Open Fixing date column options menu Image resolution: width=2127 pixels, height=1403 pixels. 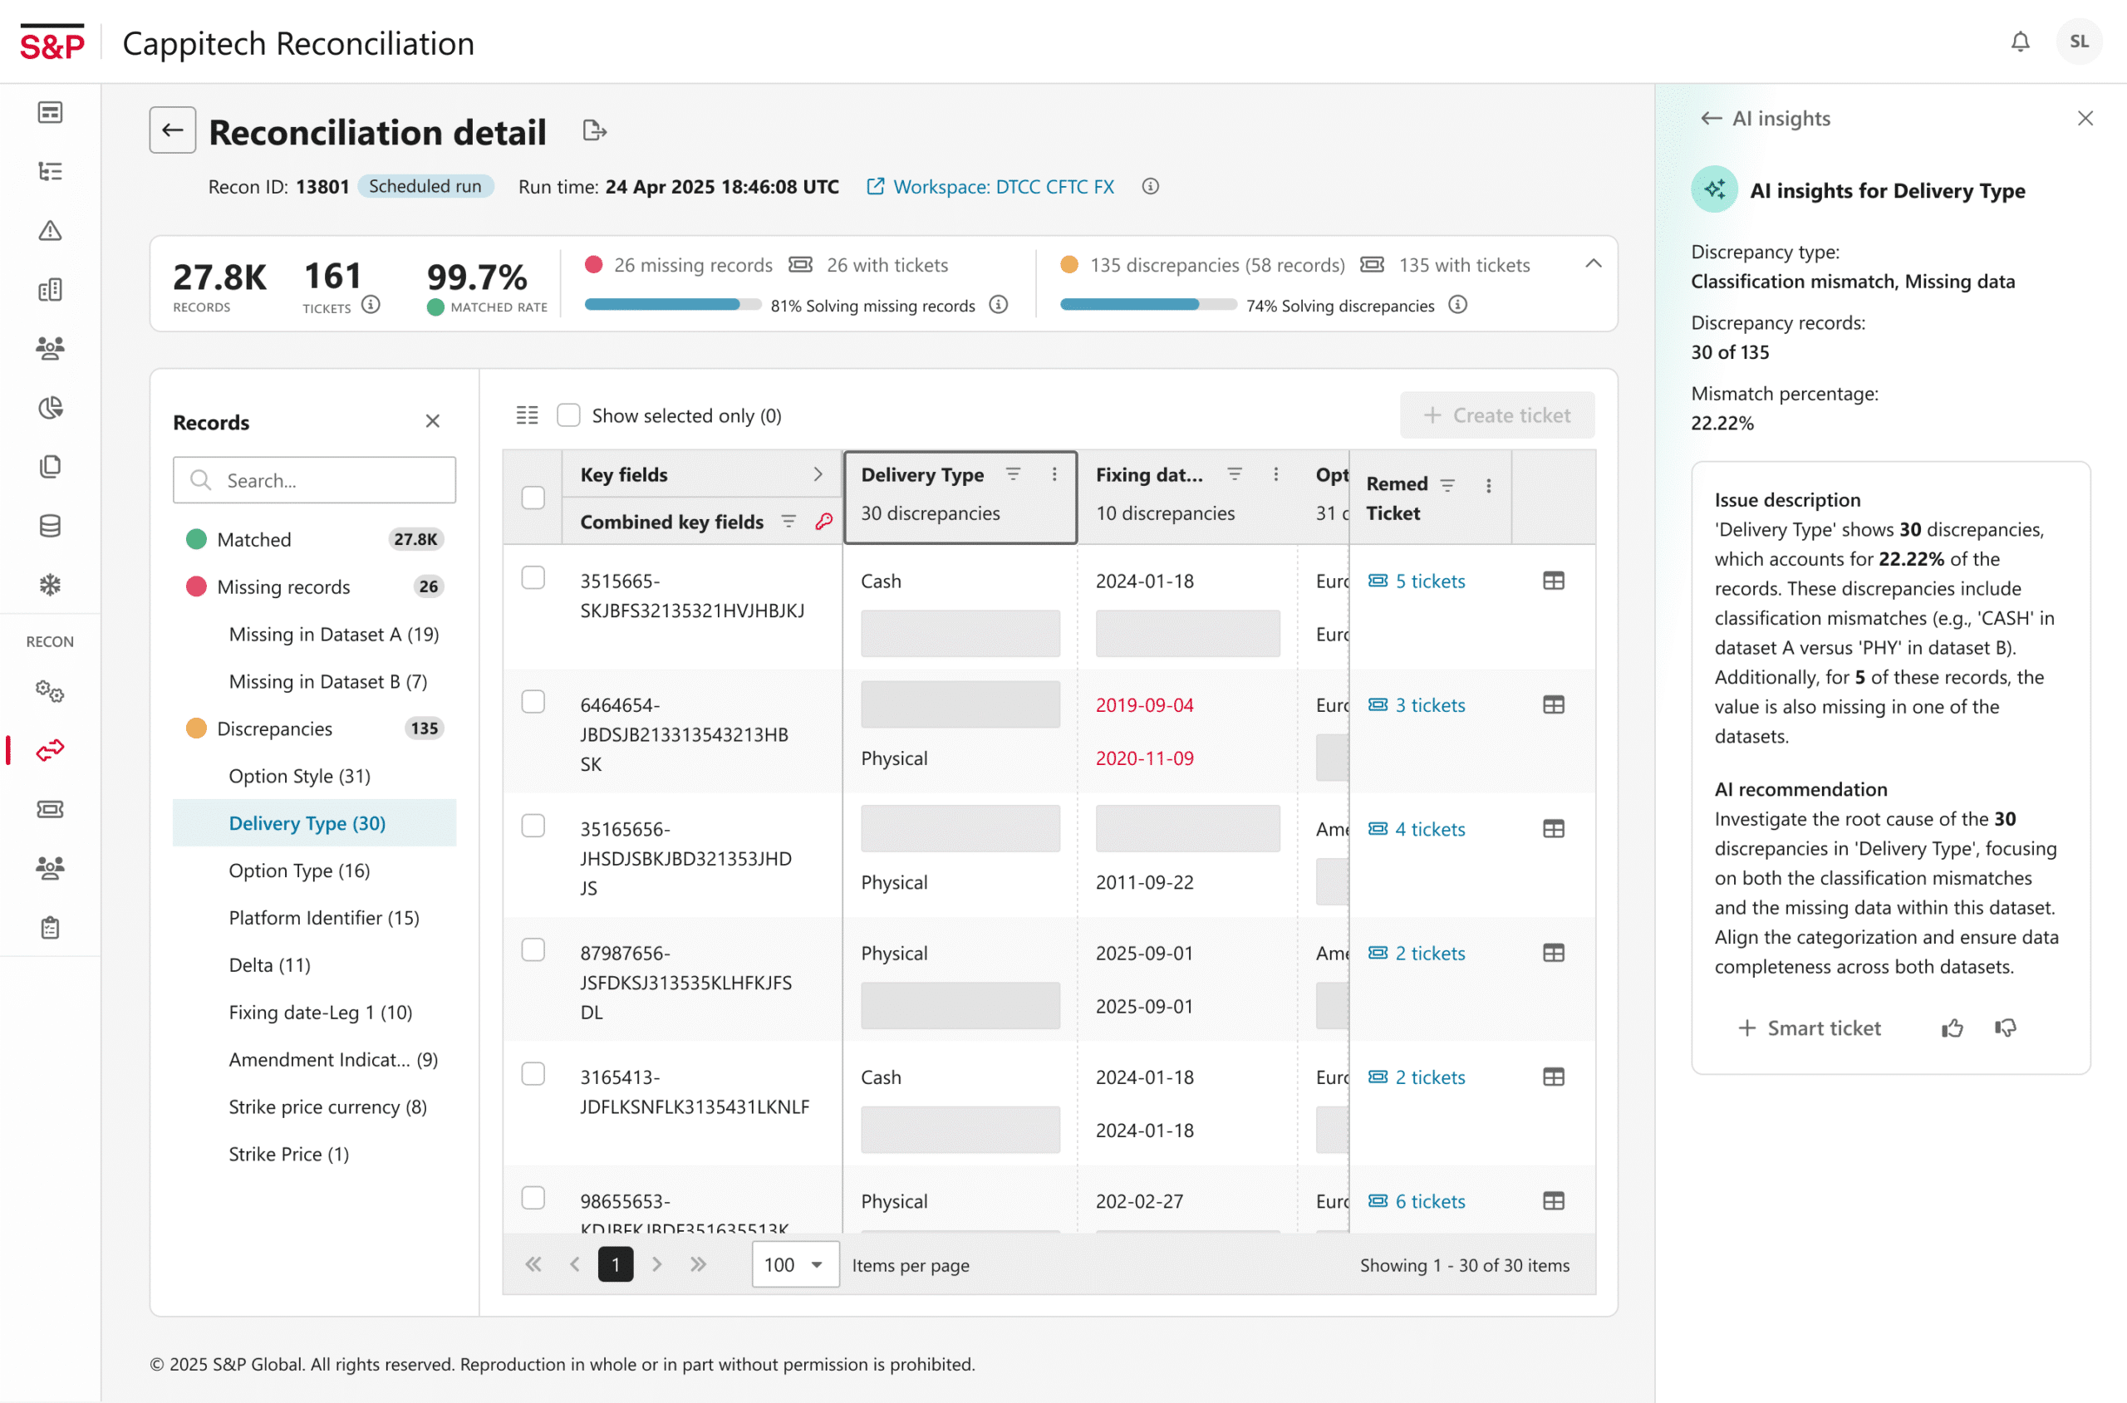1275,474
